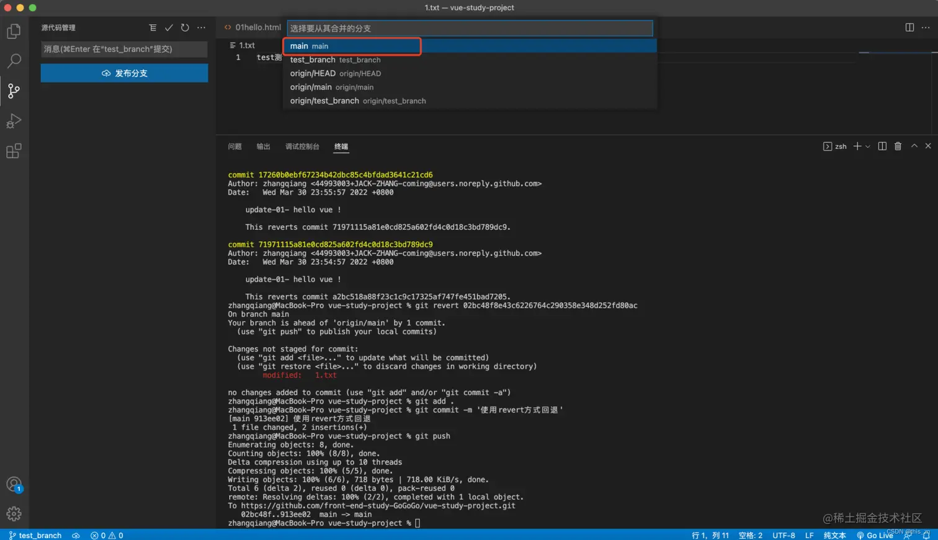Open source control more actions menu

201,27
